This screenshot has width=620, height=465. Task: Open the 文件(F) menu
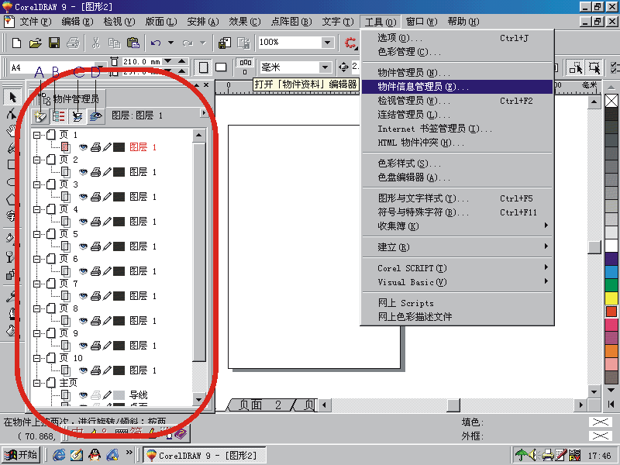click(x=35, y=22)
